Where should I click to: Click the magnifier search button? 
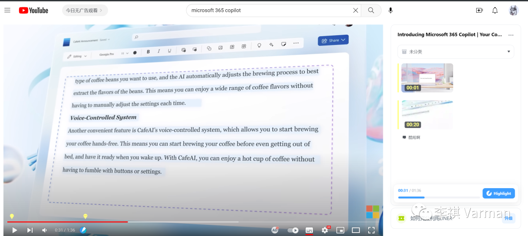[x=372, y=10]
